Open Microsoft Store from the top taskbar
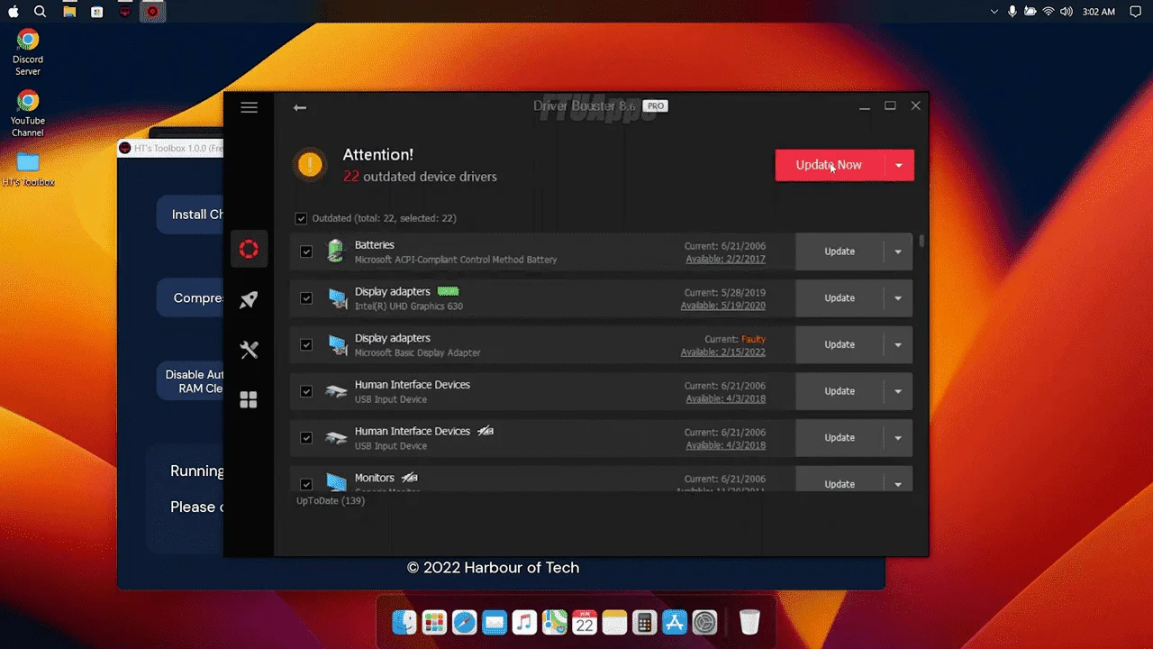 point(97,12)
